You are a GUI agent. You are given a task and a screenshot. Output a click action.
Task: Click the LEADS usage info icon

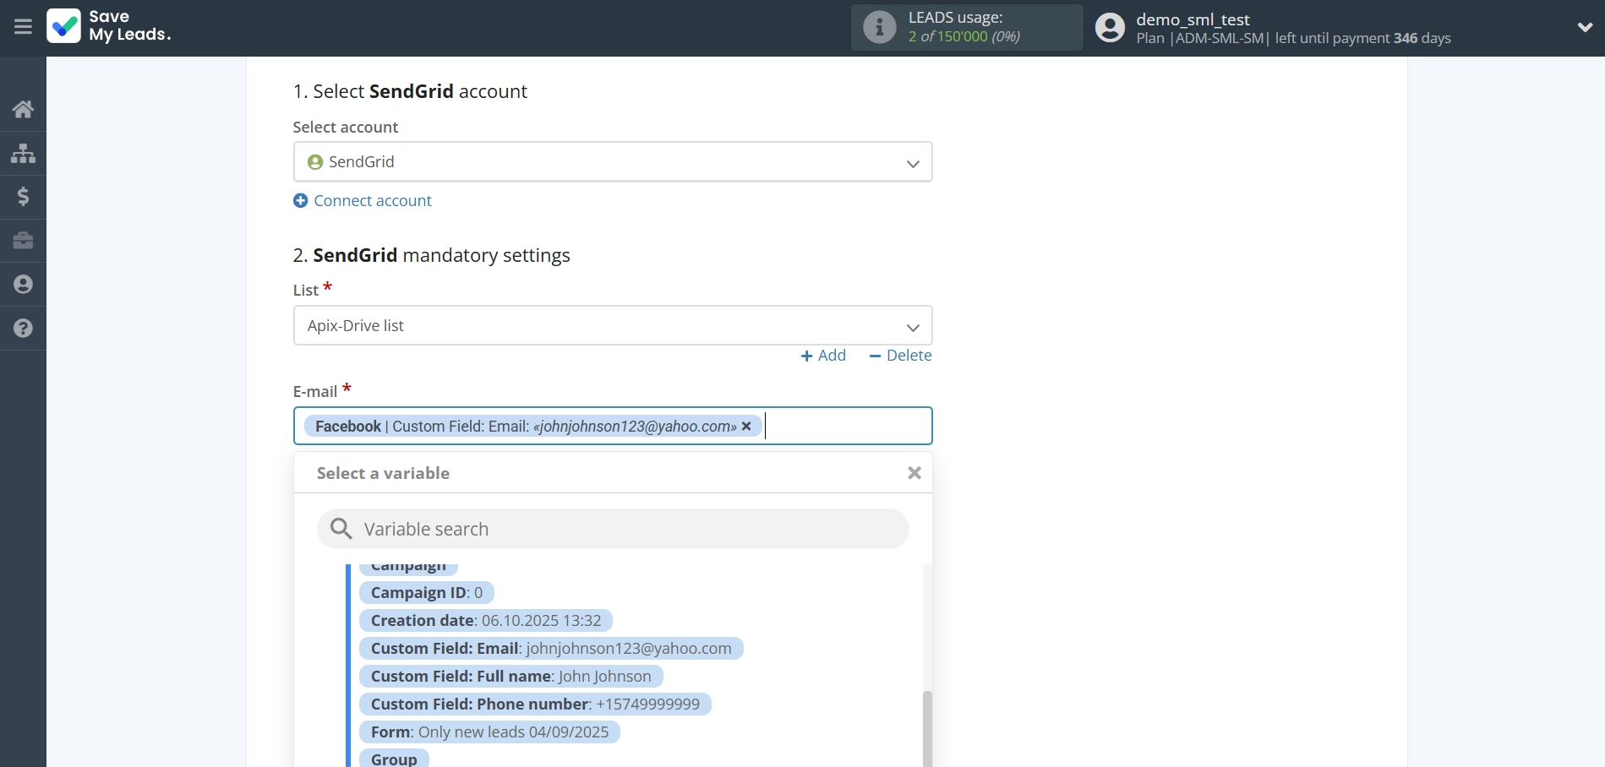pyautogui.click(x=879, y=27)
